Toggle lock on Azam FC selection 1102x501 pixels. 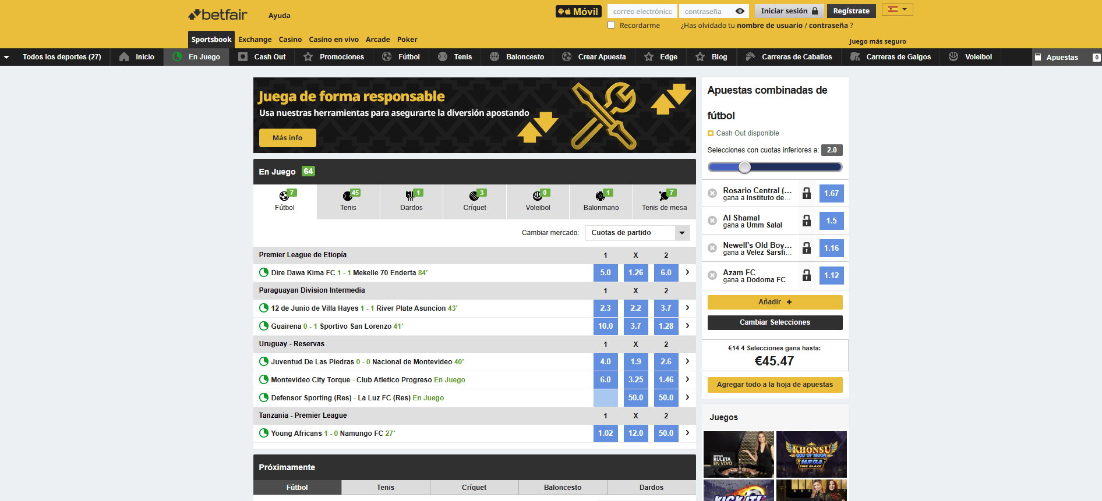807,275
